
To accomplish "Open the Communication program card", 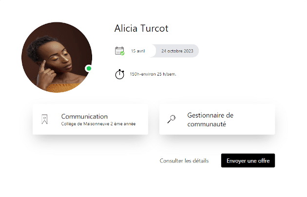I will 90,119.
